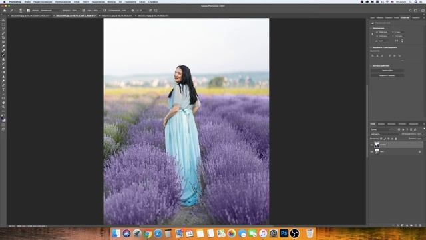Switch to the Каналы tab

381,124
